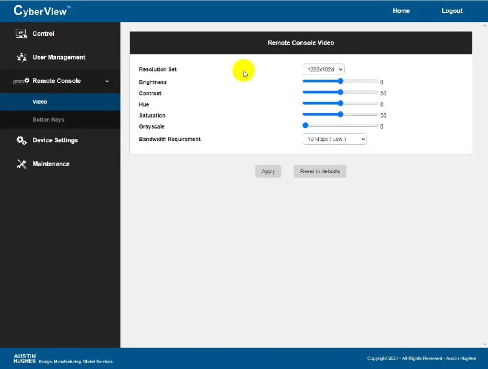
Task: Select the Video submenu item
Action: point(60,102)
